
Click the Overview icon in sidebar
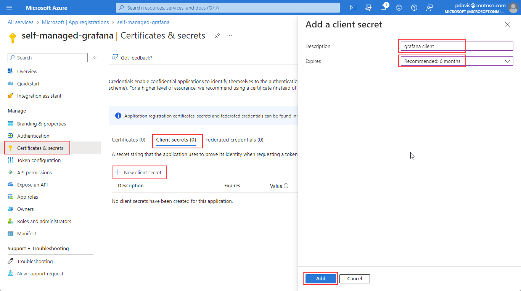pos(10,71)
